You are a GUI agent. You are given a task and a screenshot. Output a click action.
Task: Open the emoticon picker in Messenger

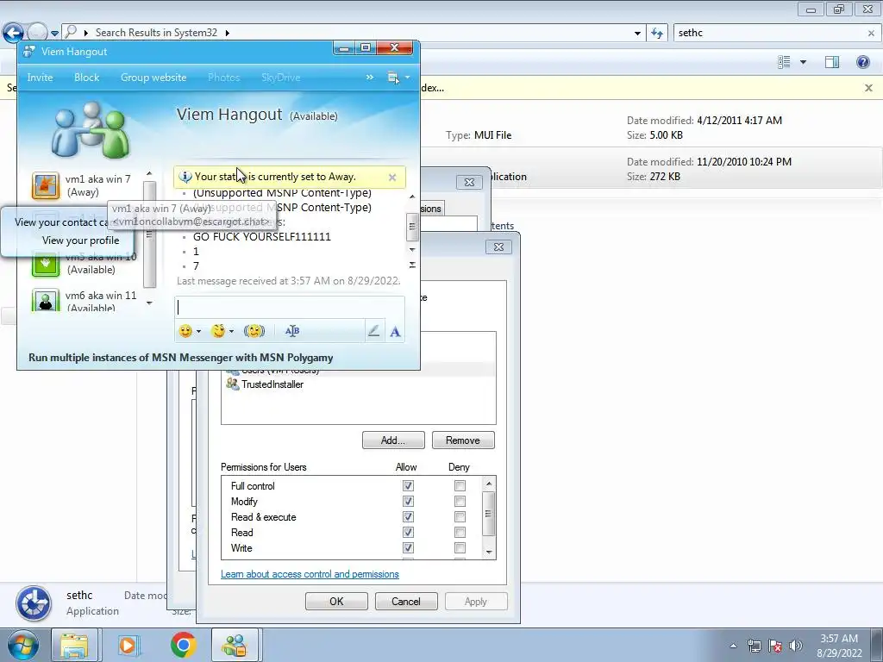pos(185,331)
